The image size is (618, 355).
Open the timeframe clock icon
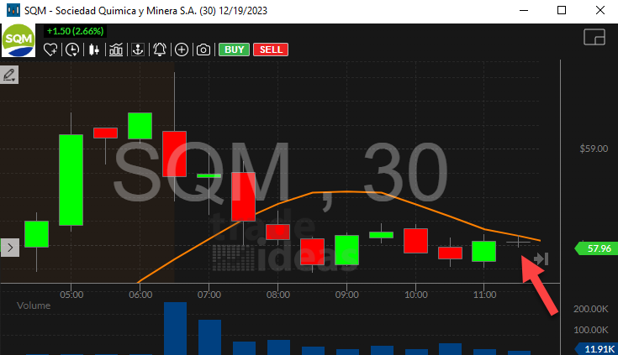point(72,50)
